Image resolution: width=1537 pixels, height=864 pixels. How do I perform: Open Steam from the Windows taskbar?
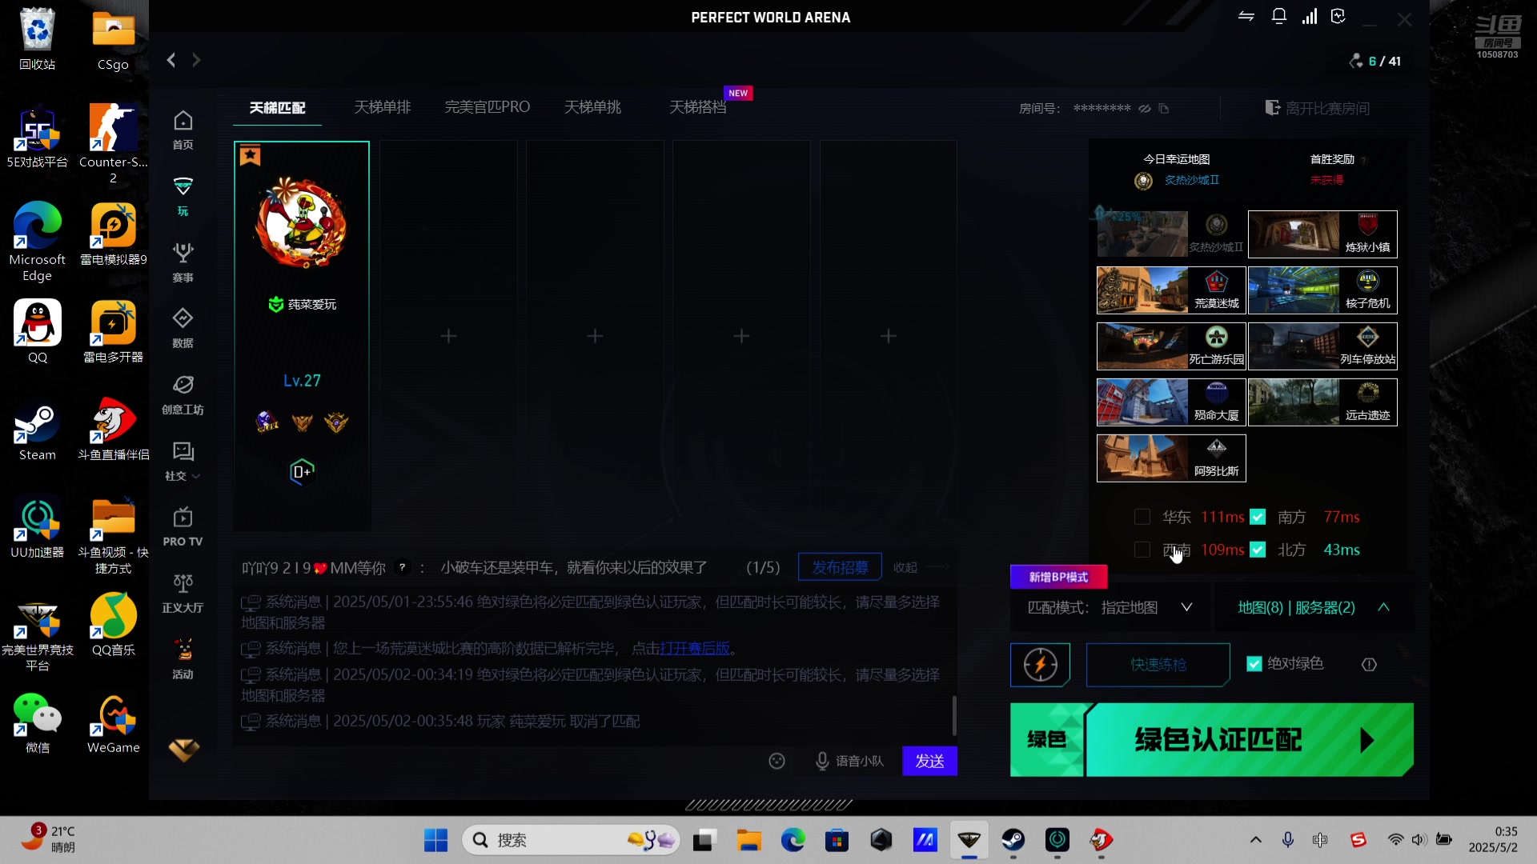pyautogui.click(x=1013, y=840)
